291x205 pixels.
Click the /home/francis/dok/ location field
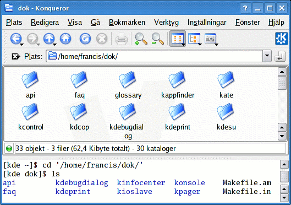point(155,56)
